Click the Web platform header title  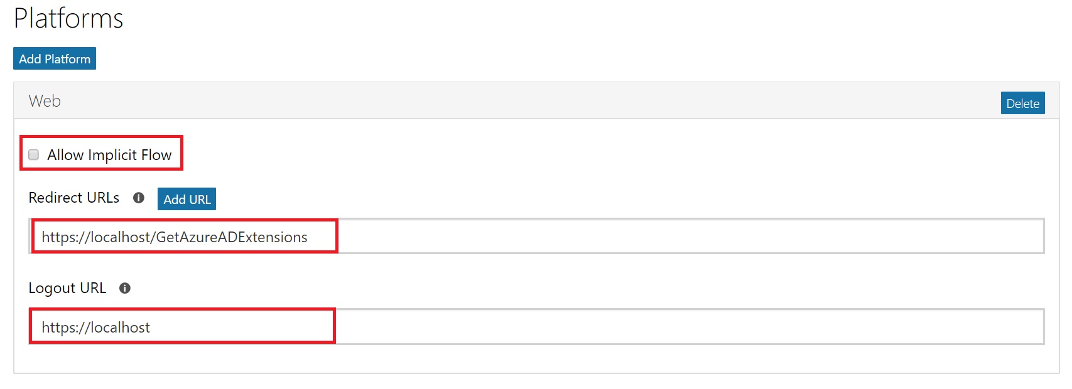tap(45, 101)
